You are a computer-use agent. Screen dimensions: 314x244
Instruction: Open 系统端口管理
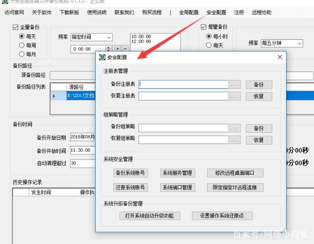pos(178,188)
